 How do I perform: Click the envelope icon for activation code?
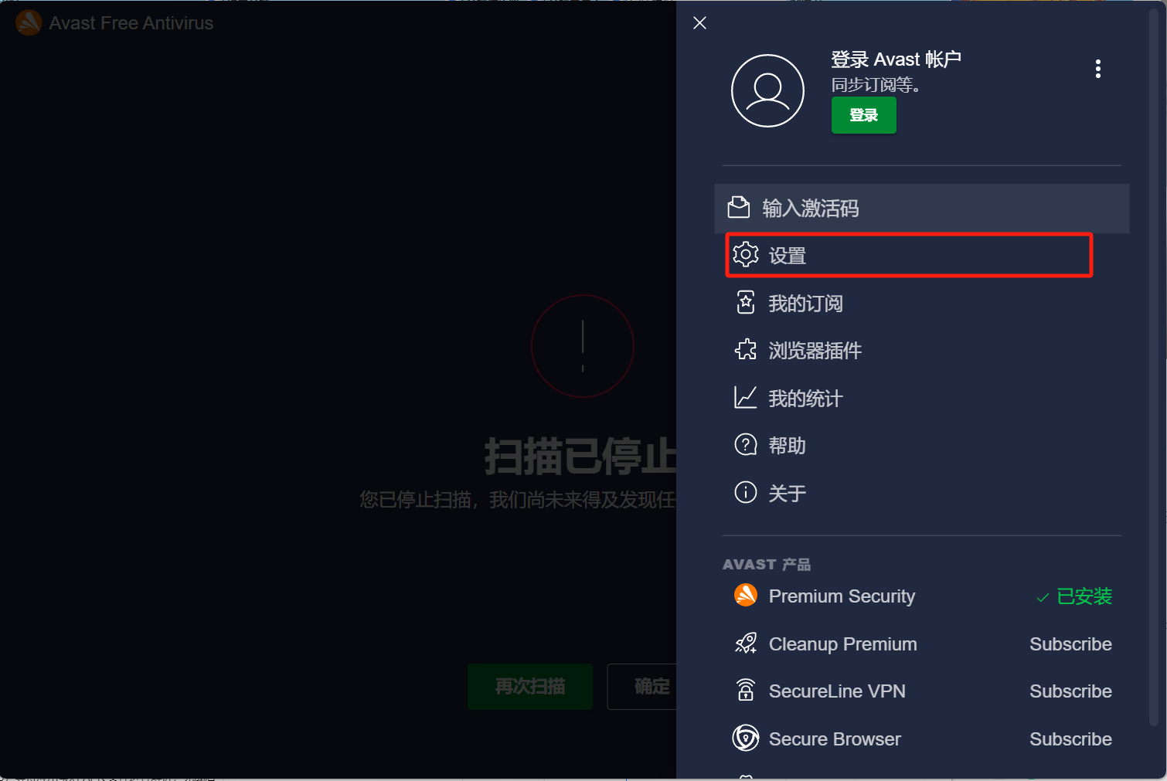tap(739, 207)
